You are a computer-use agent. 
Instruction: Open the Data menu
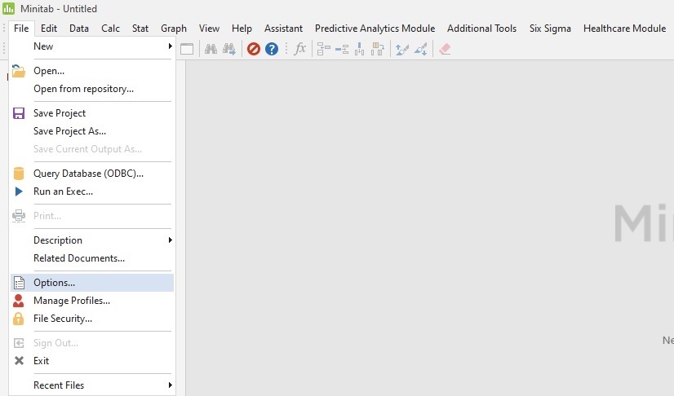click(79, 29)
